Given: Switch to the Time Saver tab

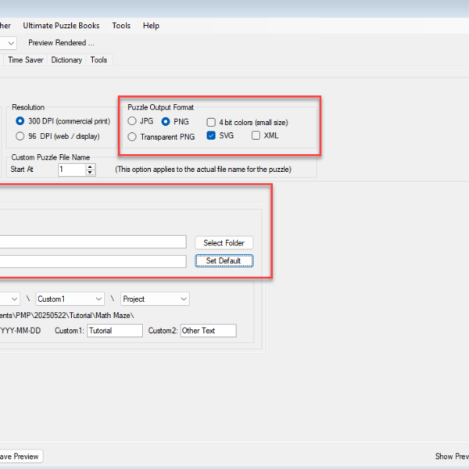Looking at the screenshot, I should coord(26,60).
